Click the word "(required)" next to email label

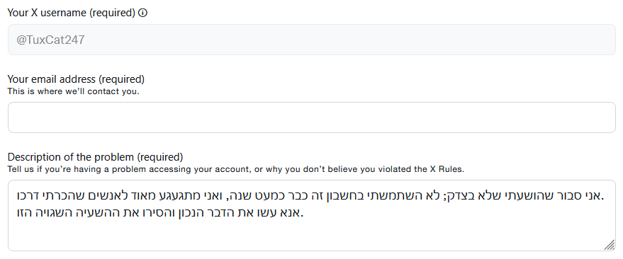(x=121, y=79)
